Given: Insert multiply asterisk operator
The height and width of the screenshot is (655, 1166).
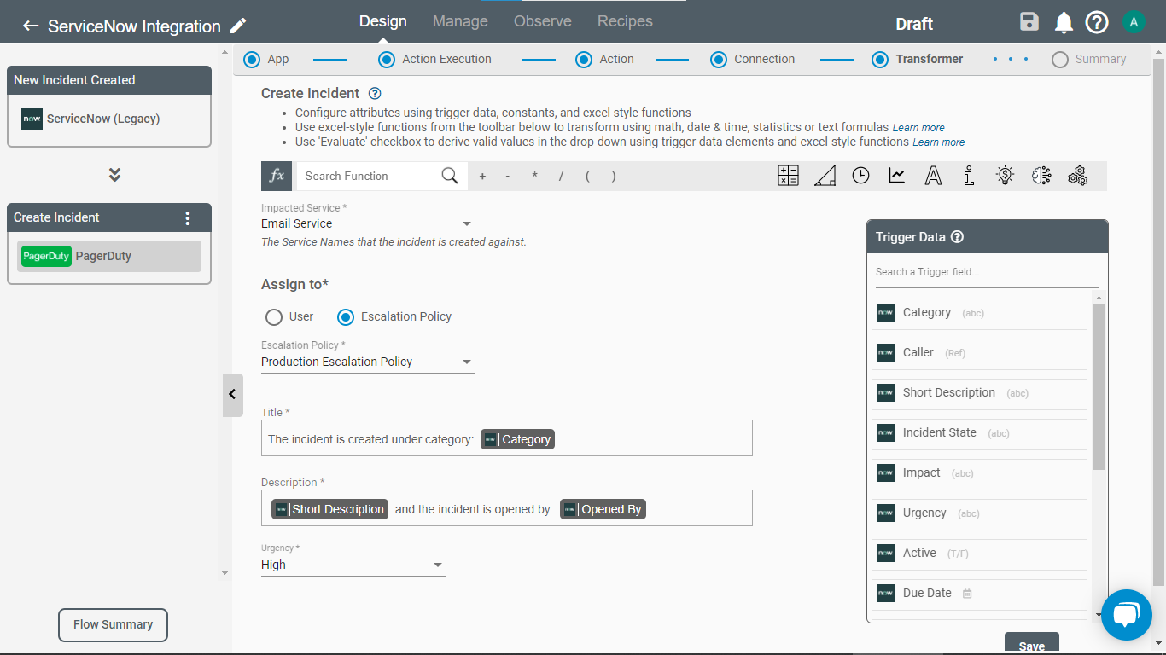Looking at the screenshot, I should [534, 177].
